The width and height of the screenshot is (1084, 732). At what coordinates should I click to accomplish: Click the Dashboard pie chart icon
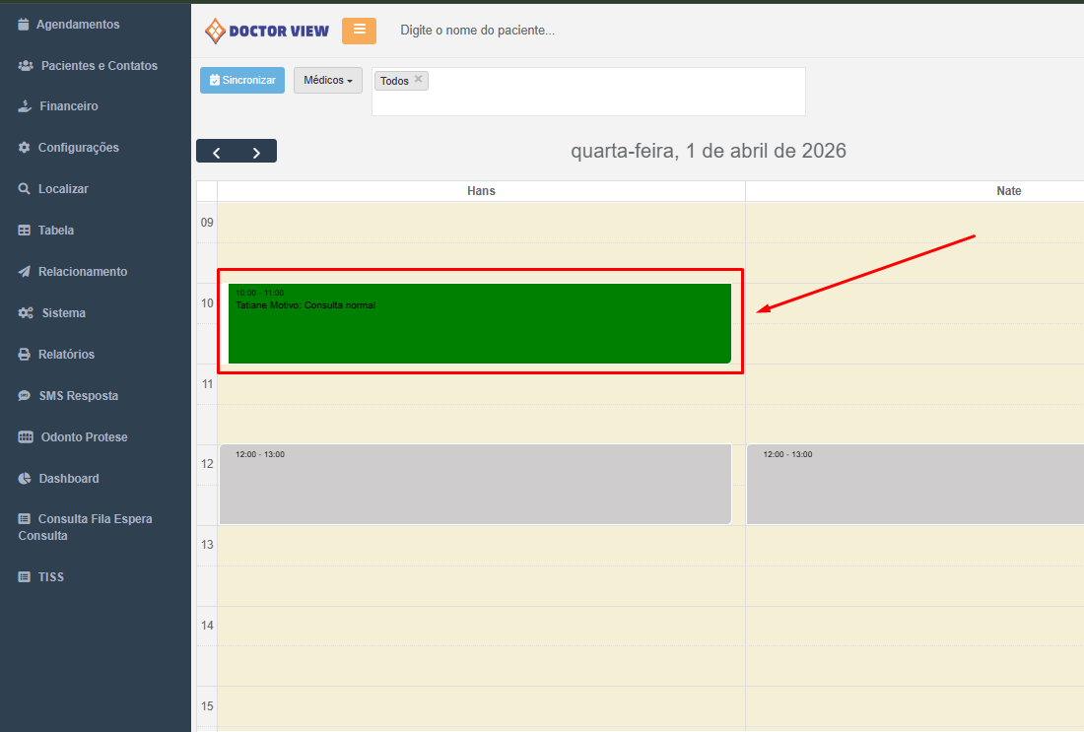tap(25, 479)
